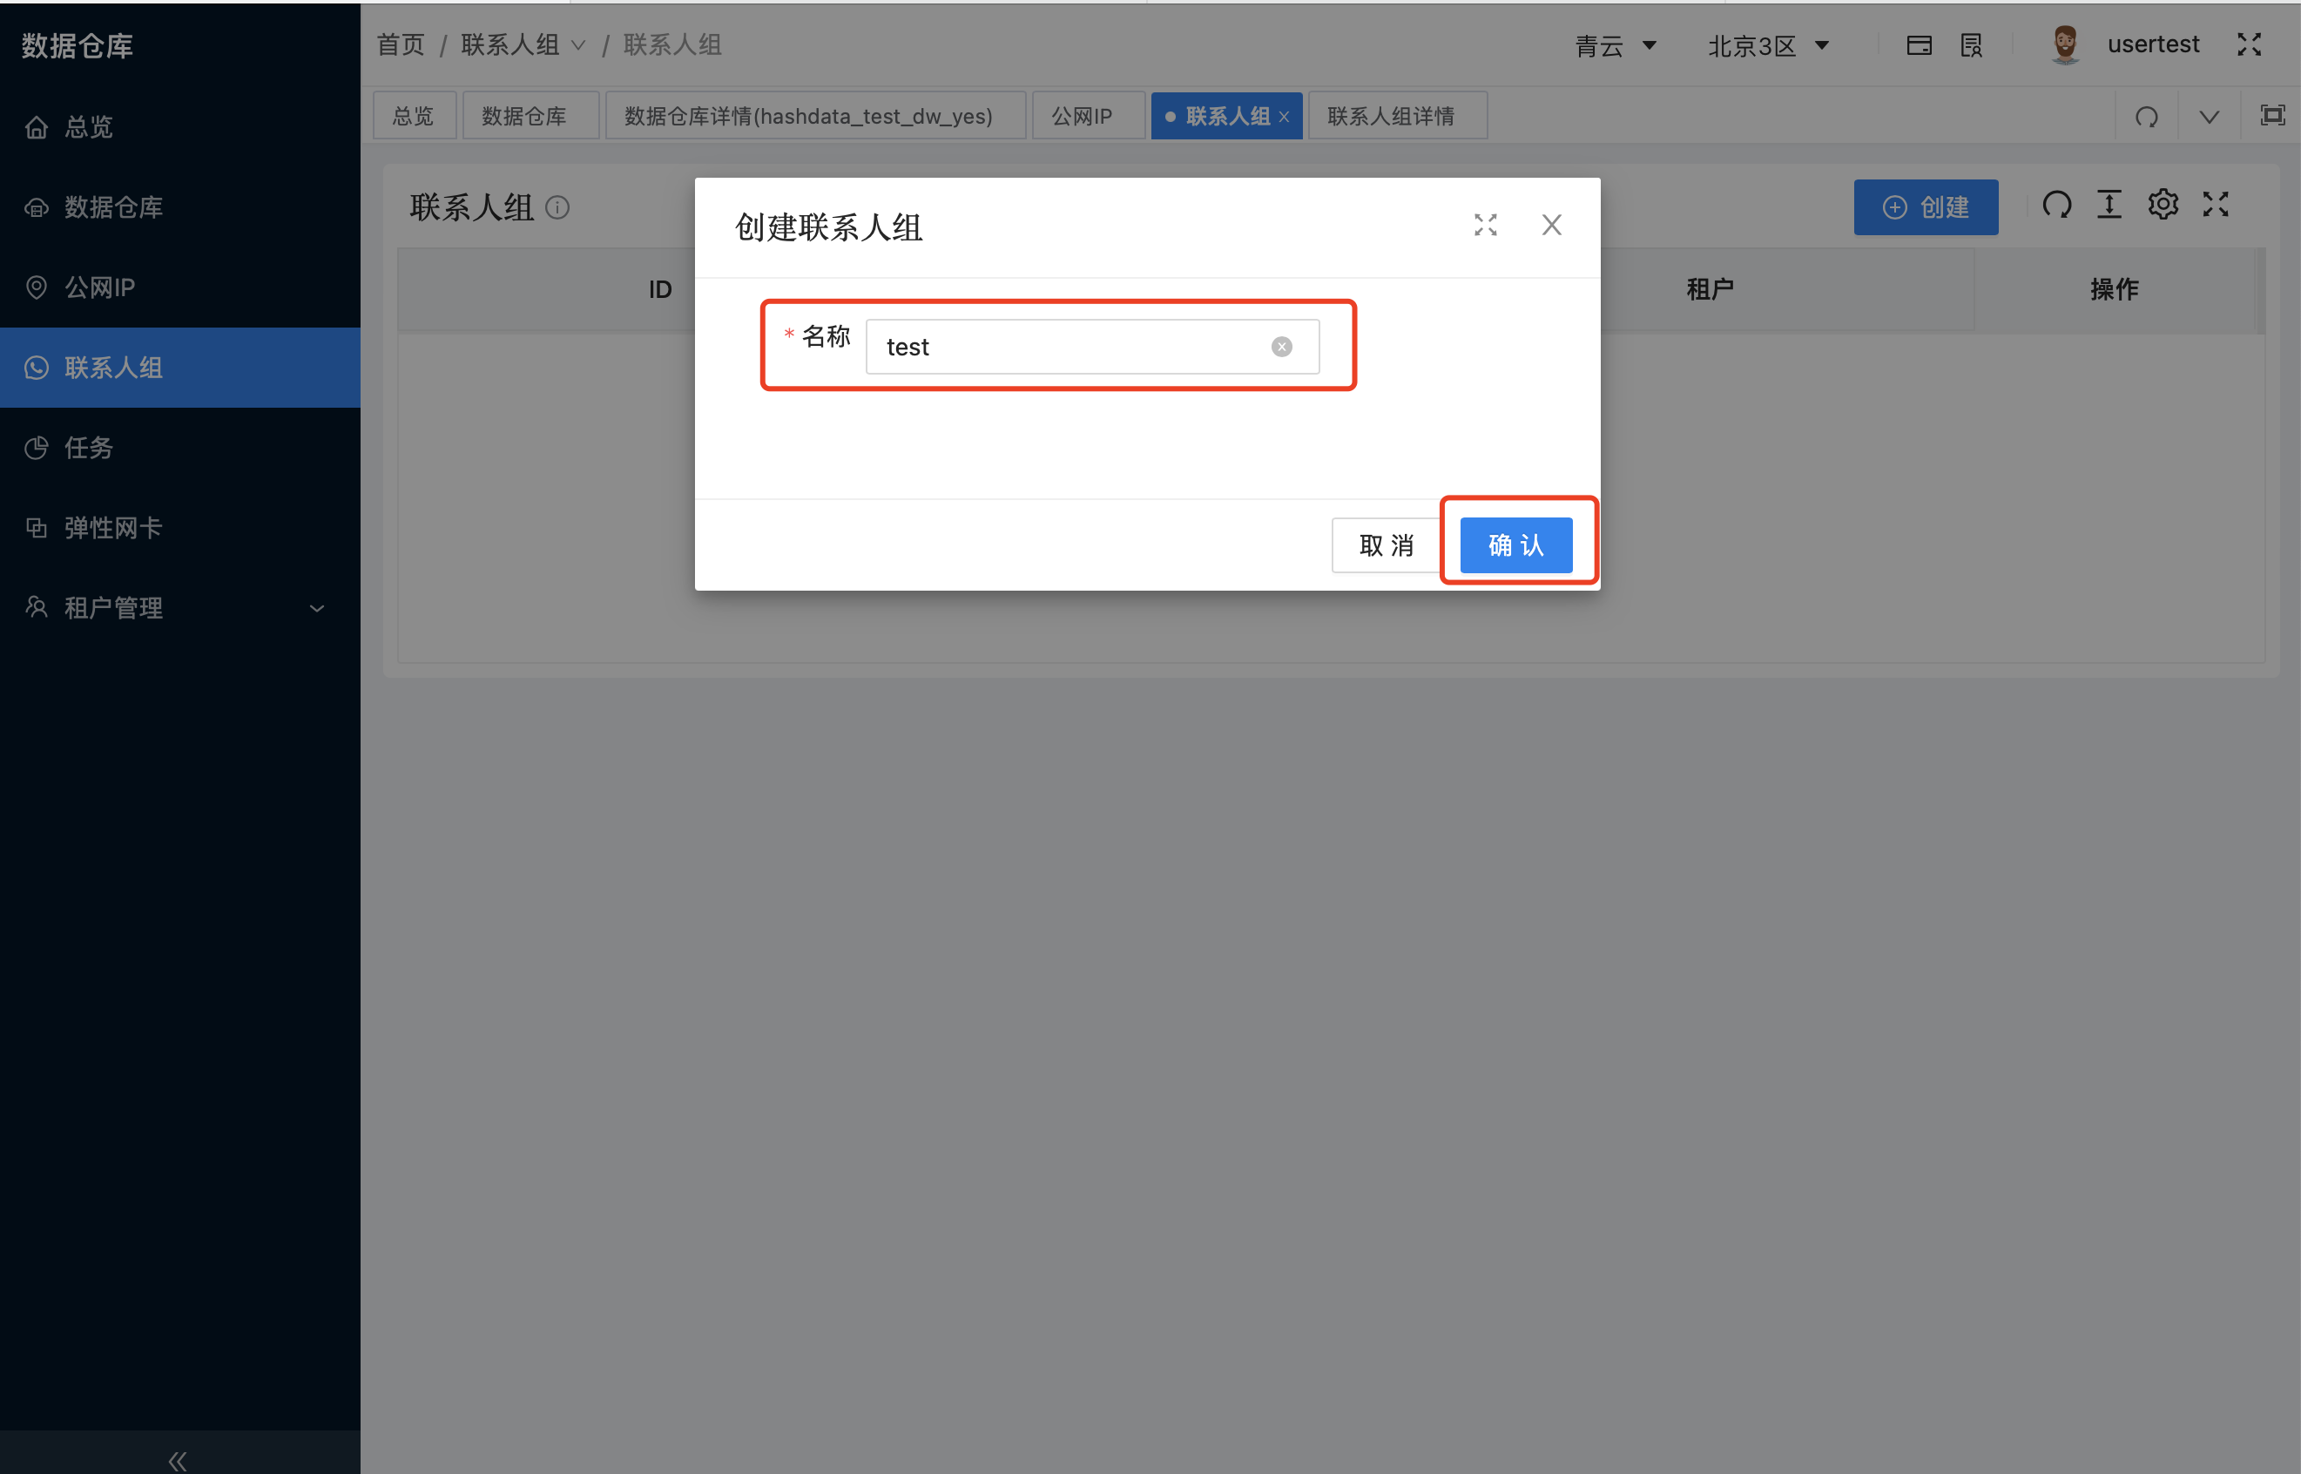Open the 青云 region dropdown
The height and width of the screenshot is (1474, 2301).
coord(1616,45)
